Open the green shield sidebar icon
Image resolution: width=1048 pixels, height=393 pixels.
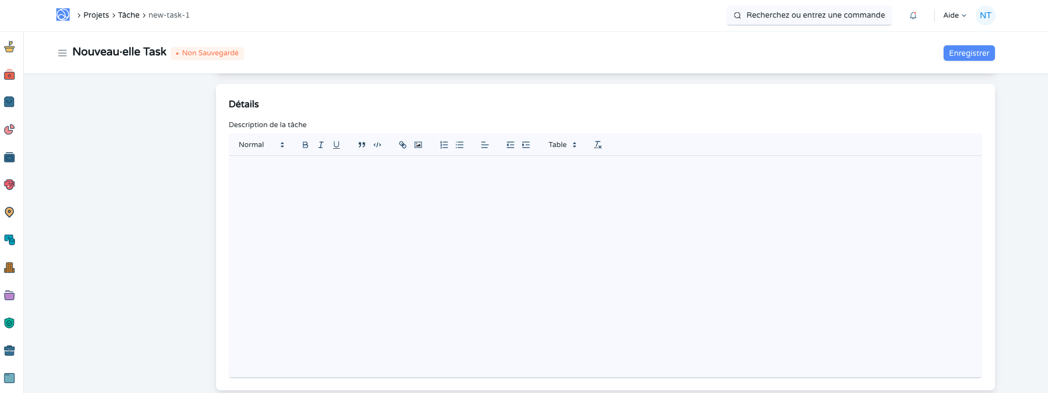click(x=9, y=323)
